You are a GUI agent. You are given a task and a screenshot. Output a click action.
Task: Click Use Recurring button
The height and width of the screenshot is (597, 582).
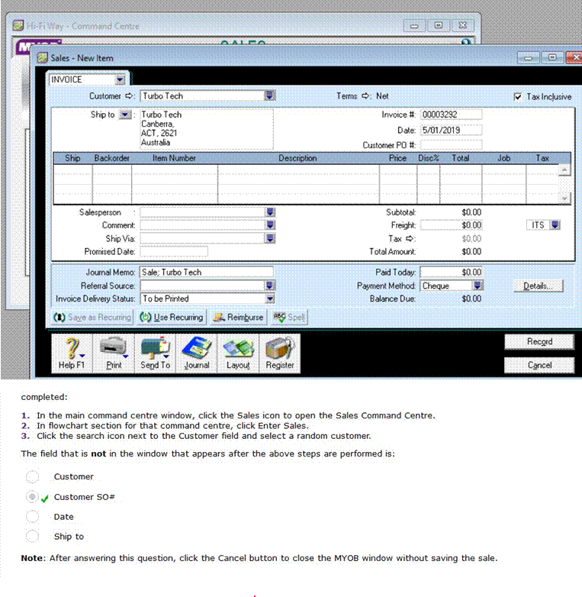171,317
